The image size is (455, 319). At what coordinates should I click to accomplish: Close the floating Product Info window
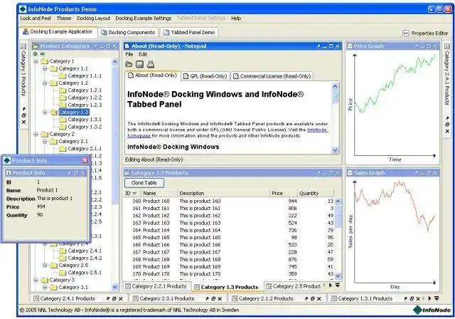pos(85,160)
